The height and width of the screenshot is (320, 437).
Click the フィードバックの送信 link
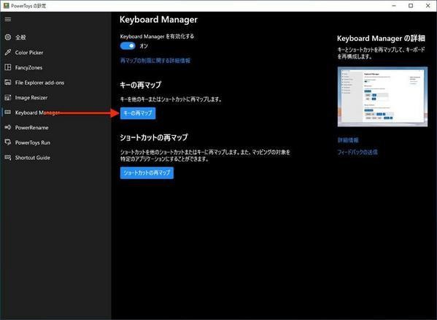tap(357, 152)
